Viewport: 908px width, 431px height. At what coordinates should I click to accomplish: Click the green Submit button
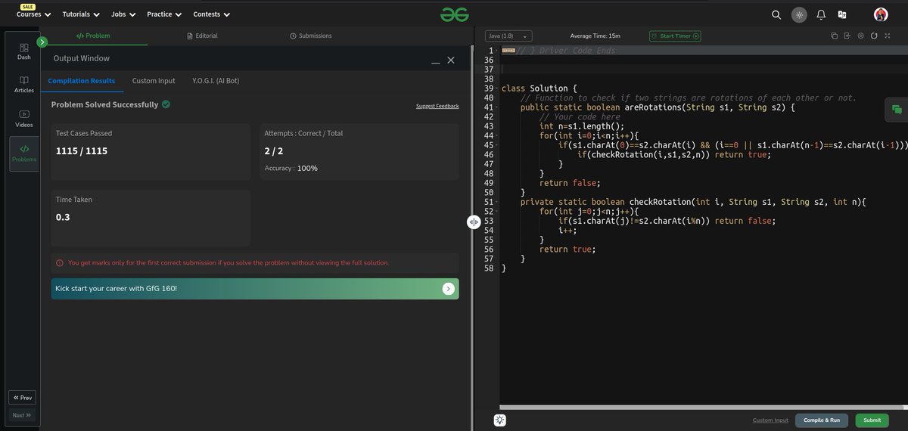[x=872, y=420]
